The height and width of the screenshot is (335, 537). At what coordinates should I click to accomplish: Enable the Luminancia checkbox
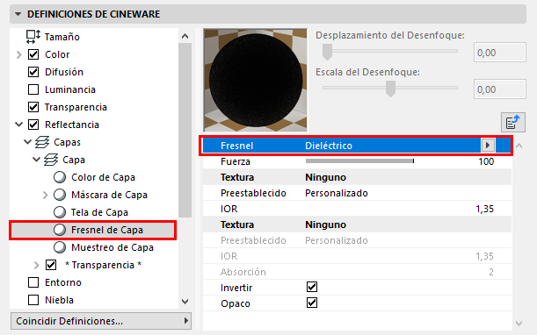tap(33, 89)
